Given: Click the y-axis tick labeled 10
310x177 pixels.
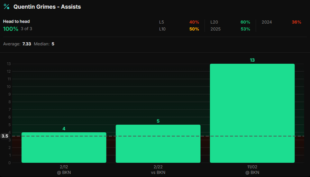Looking at the screenshot, I should coord(9,87).
